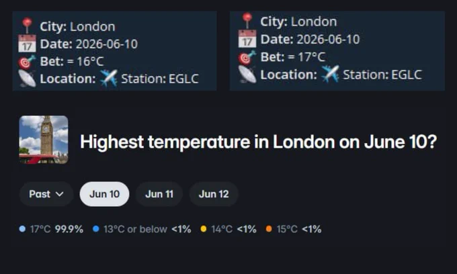Click the blue 13°C or below legend dot
457x274 pixels.
(x=95, y=229)
